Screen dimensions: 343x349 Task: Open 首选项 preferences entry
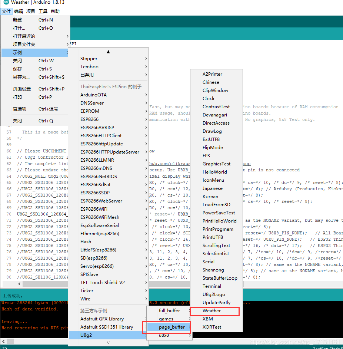[x=34, y=109]
